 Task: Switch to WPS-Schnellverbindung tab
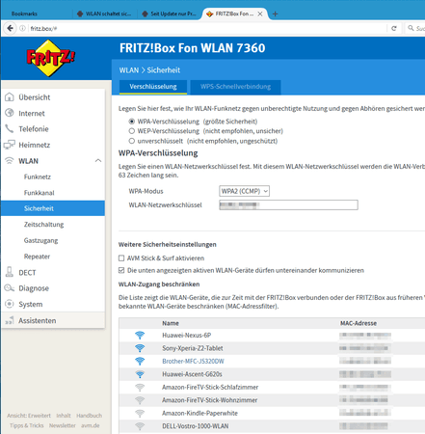[x=235, y=87]
